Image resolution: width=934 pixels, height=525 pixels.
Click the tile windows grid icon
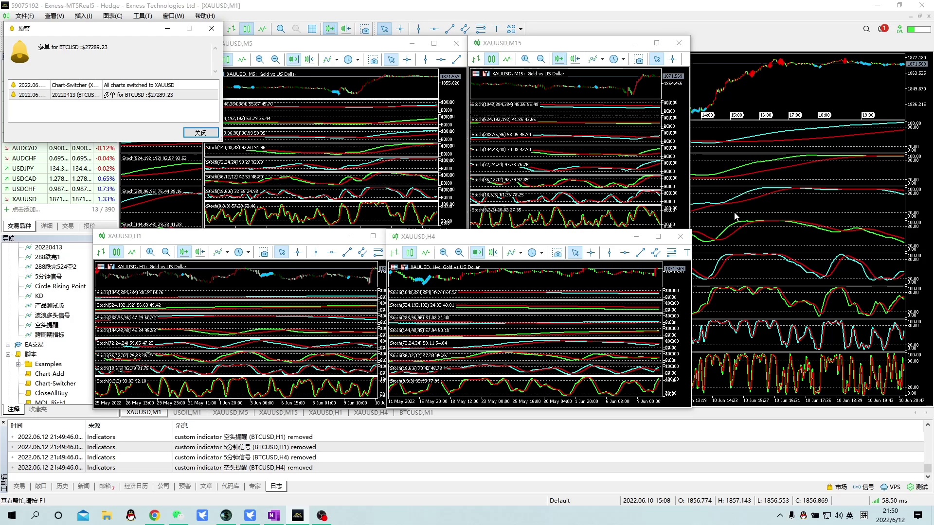(x=312, y=29)
